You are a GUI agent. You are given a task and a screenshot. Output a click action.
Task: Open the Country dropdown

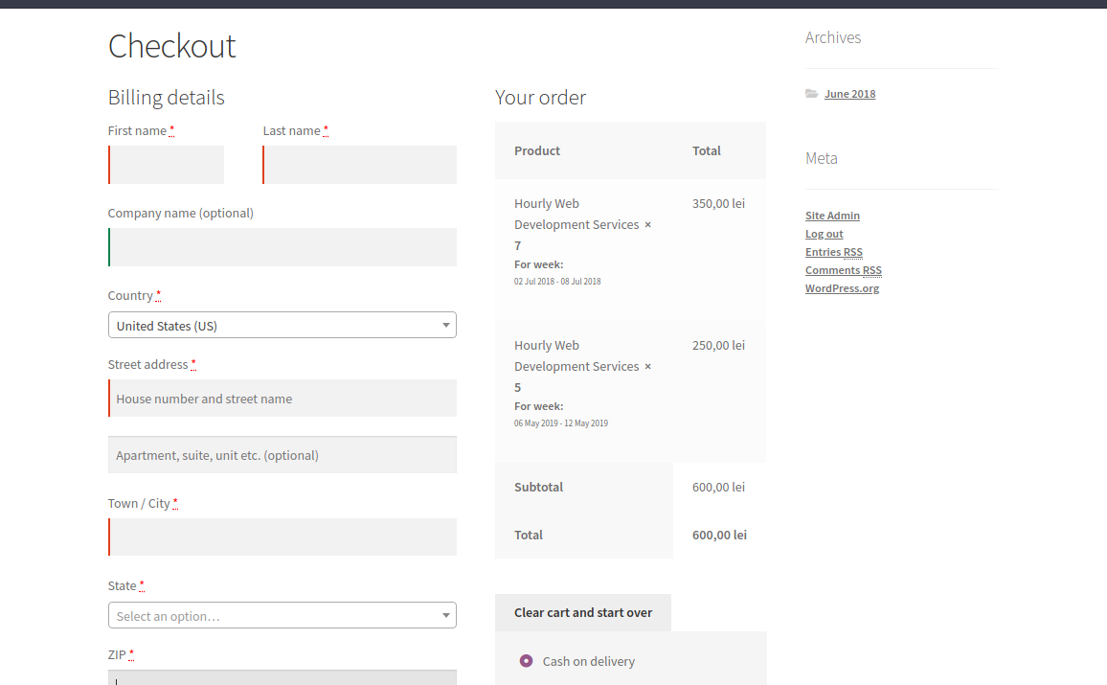click(282, 326)
